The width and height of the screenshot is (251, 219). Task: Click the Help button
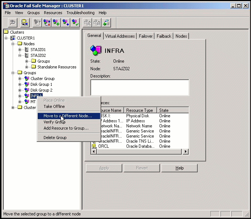[179, 168]
